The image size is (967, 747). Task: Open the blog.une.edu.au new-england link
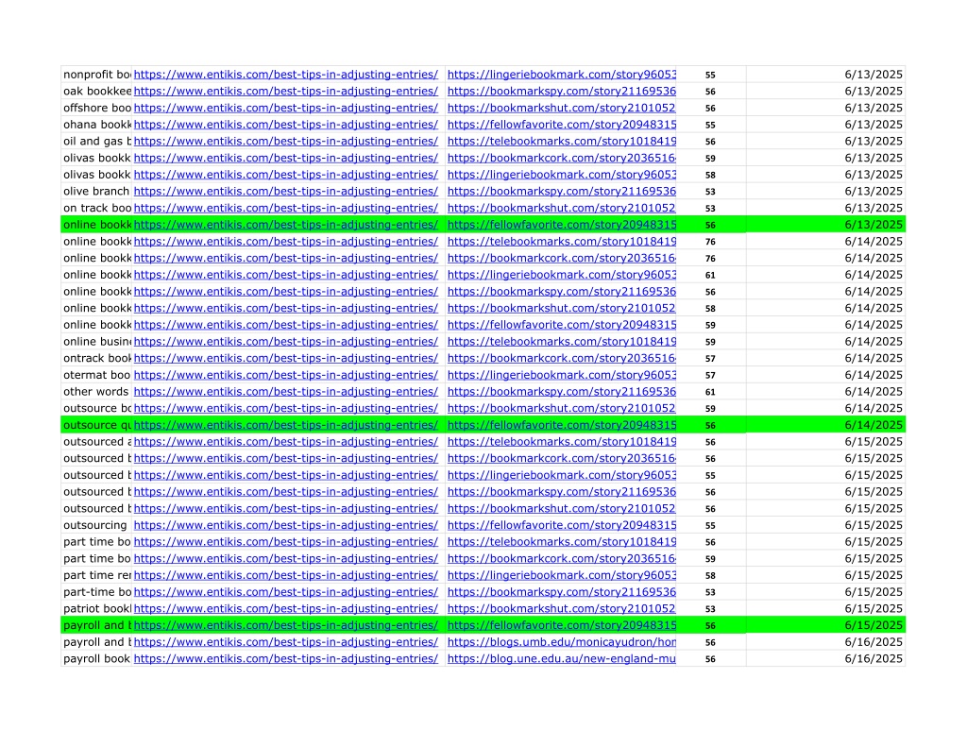coord(561,658)
